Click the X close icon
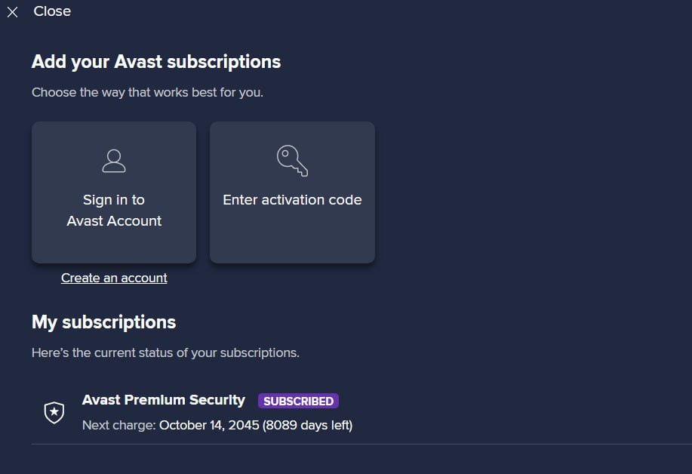This screenshot has height=474, width=692. (12, 12)
